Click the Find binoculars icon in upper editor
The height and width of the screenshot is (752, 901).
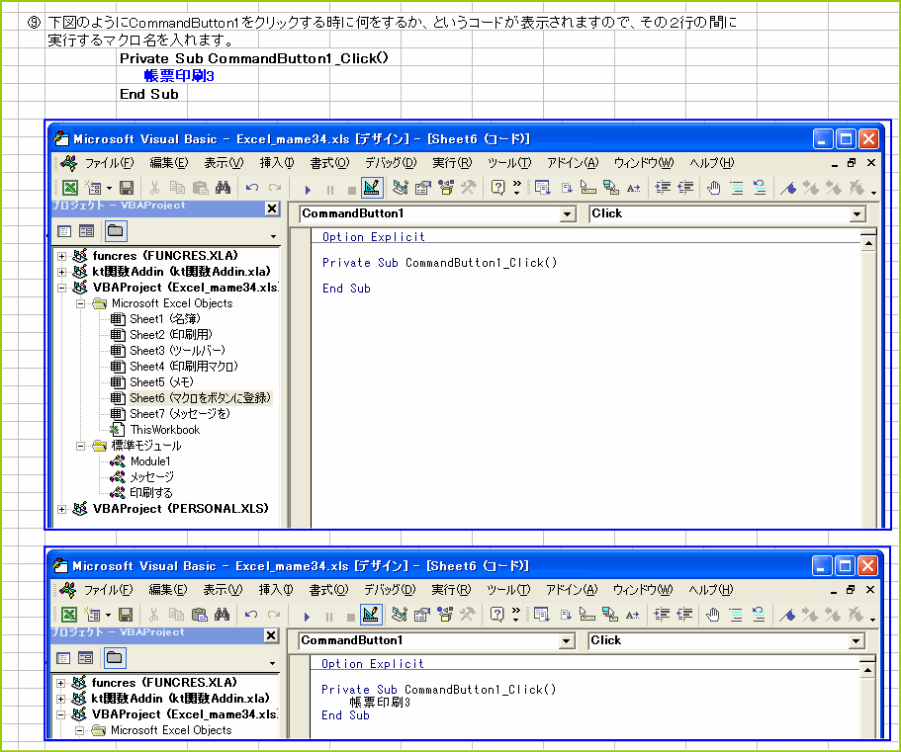(223, 188)
